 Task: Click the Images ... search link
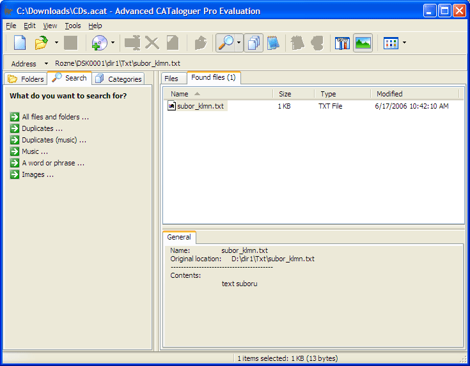pos(38,174)
